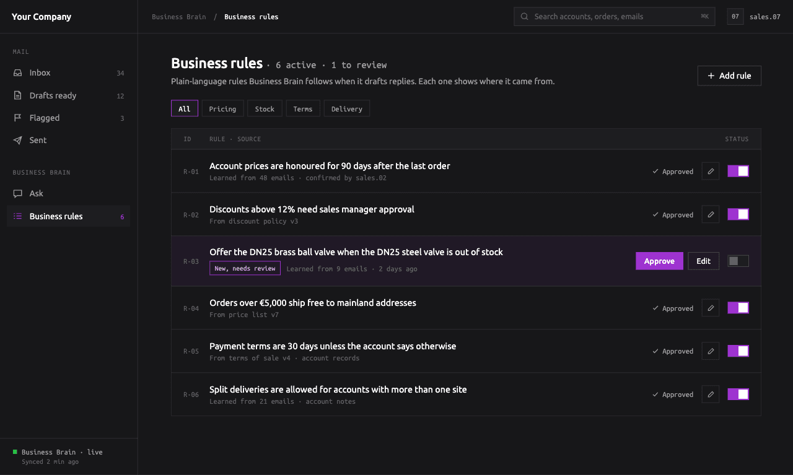Click the "New, needs review" tag
793x475 pixels.
pos(245,268)
